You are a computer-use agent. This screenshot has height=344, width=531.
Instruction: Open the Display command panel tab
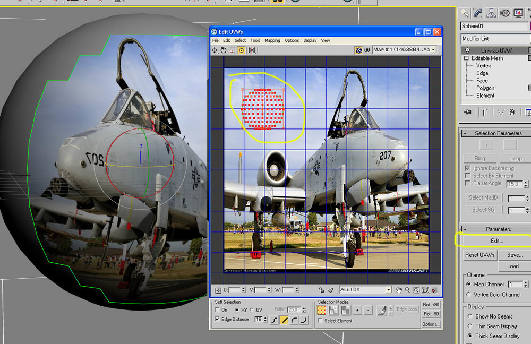(518, 13)
